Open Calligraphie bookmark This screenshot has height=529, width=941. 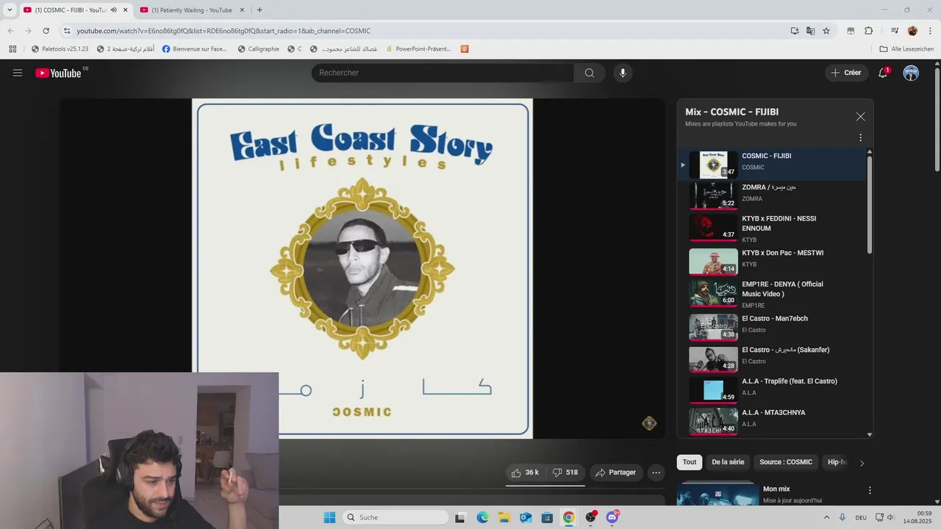[x=258, y=49]
